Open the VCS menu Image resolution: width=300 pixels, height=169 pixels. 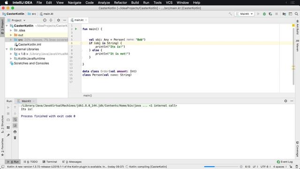(169, 2)
